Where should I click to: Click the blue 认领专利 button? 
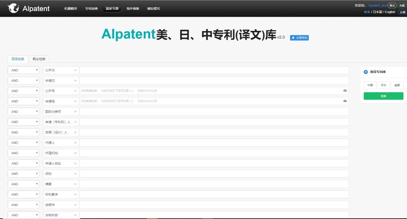point(299,38)
